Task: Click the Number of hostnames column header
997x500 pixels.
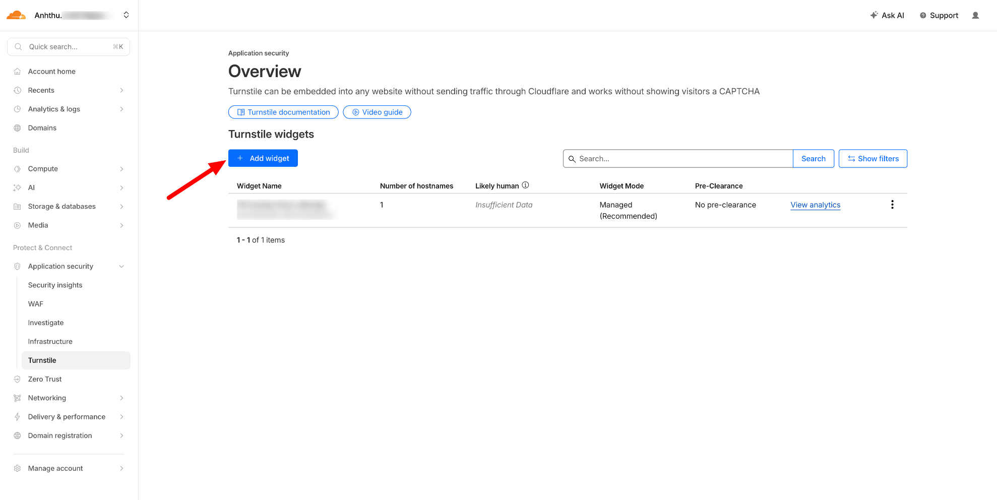Action: click(416, 186)
